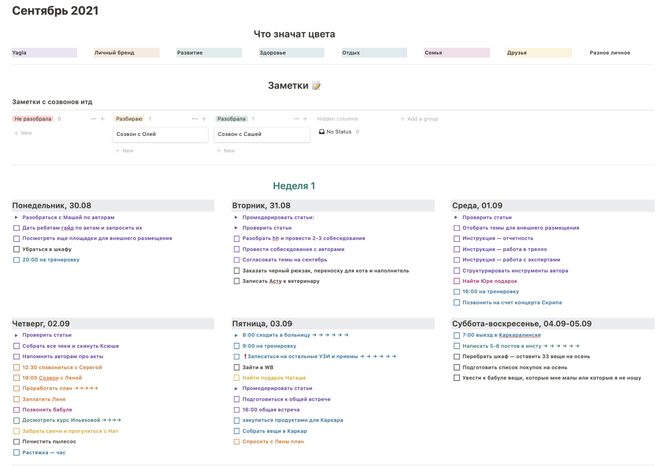Open three-dots menu of Разбираю column

[x=195, y=119]
